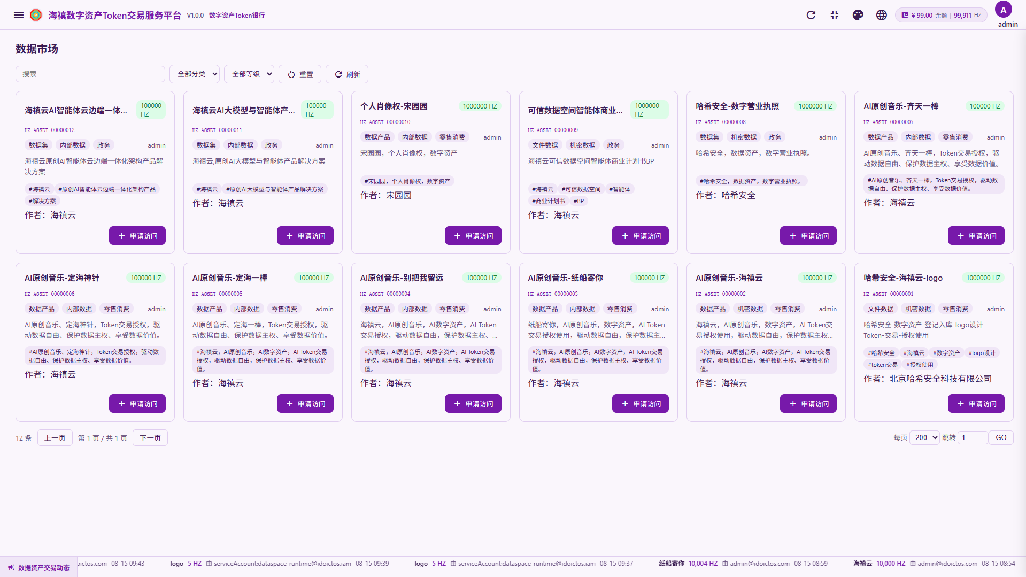Refresh the page with the header reload icon
This screenshot has width=1026, height=577.
[x=811, y=15]
